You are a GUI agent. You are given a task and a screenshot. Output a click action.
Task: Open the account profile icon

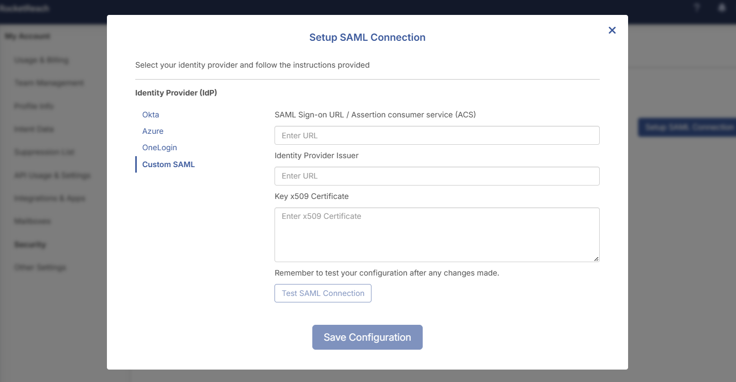(x=722, y=7)
